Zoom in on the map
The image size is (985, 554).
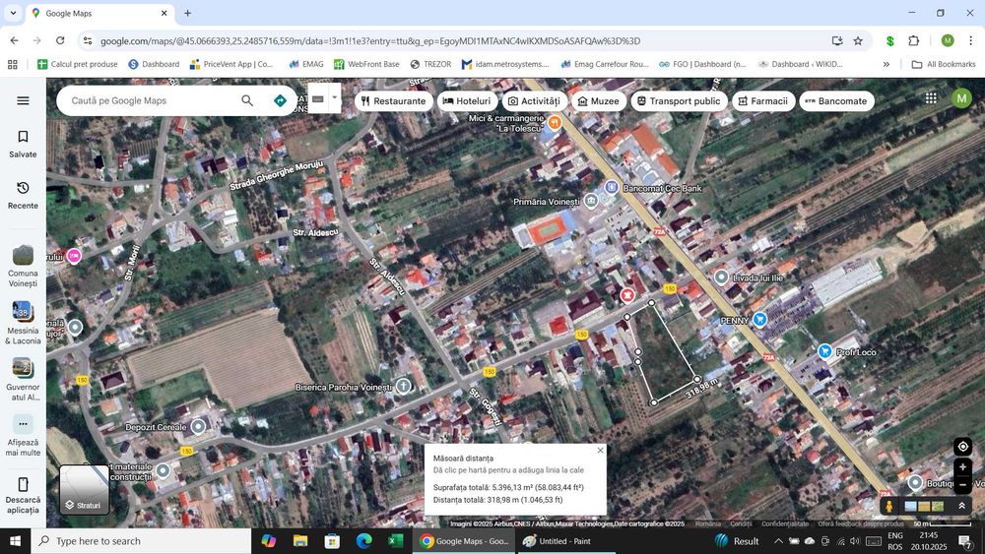(x=962, y=467)
